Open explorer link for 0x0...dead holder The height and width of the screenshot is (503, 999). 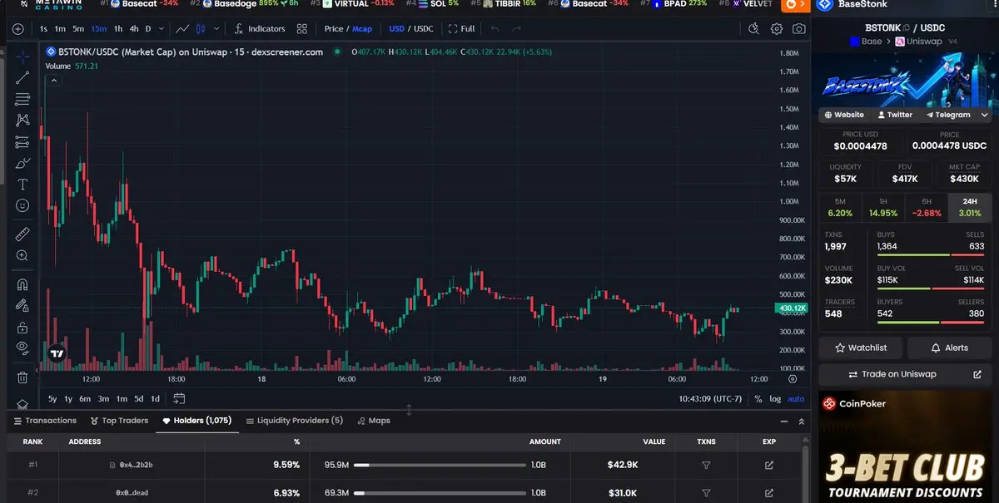click(x=768, y=492)
